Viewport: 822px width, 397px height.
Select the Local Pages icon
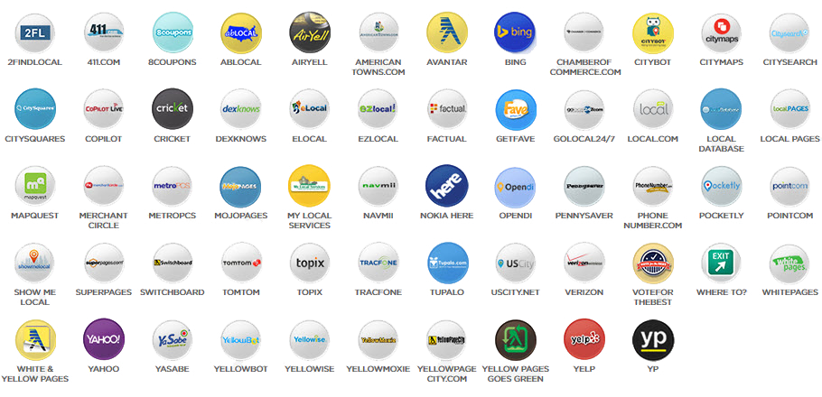pos(790,109)
